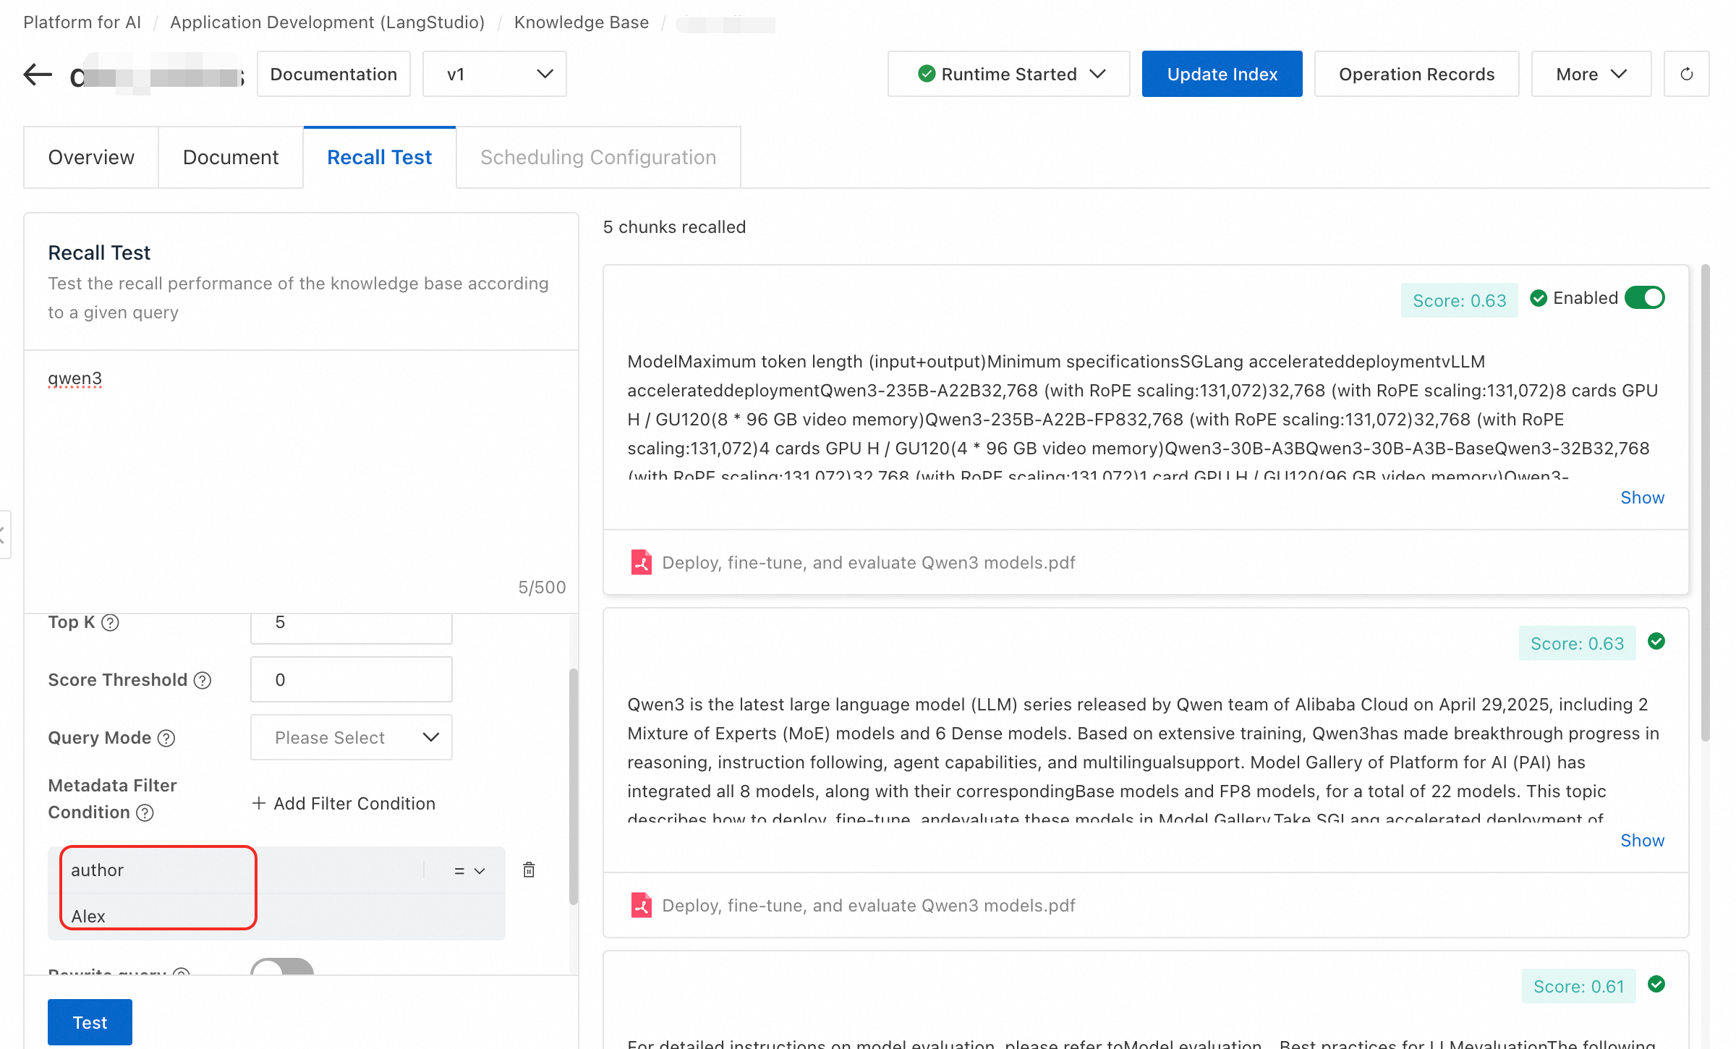Open the filter operator equals dropdown

pos(469,870)
